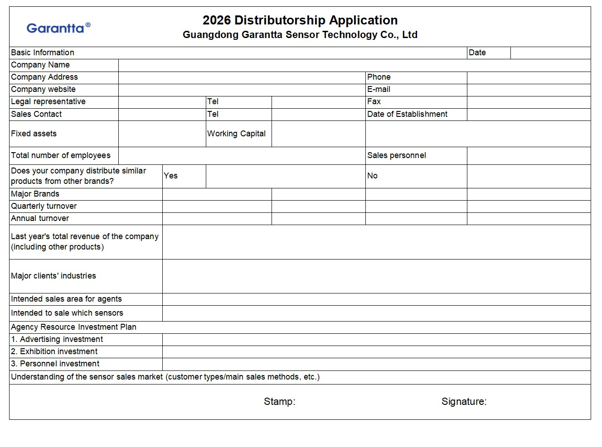Viewport: 602px width, 447px height.
Task: Click the Exhibition investment entry cell
Action: click(376, 352)
